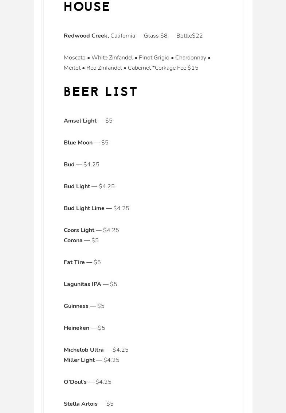Viewport: 286px width, 413px height.
Task: Select the Redwood Creek wine name
Action: pyautogui.click(x=86, y=36)
